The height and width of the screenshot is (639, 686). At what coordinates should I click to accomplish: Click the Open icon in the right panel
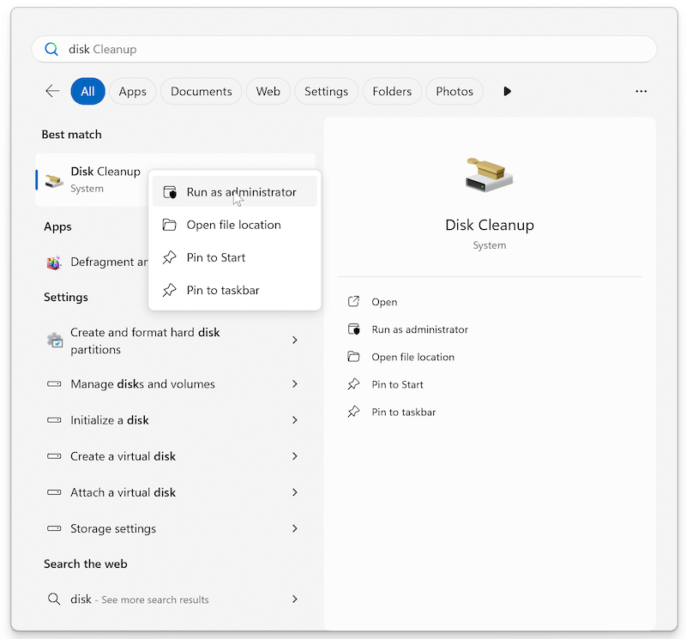pos(354,302)
